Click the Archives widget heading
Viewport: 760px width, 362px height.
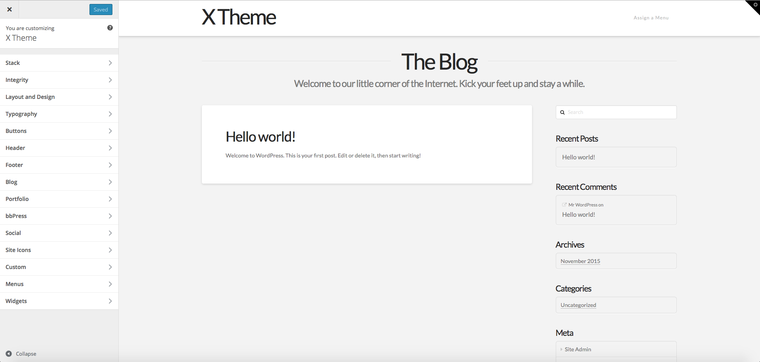pyautogui.click(x=570, y=245)
